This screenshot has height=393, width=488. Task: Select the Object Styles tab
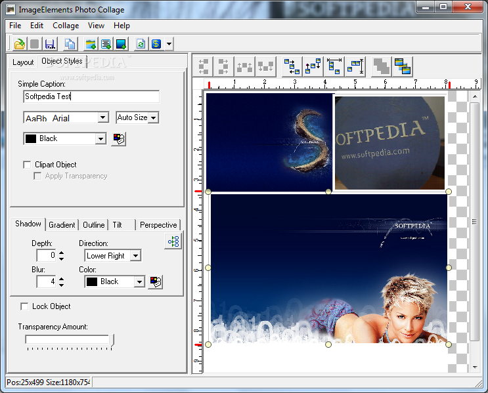click(x=62, y=61)
